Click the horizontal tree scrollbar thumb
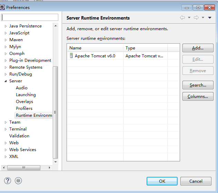Screen dimensions: 218x193 [x=24, y=168]
